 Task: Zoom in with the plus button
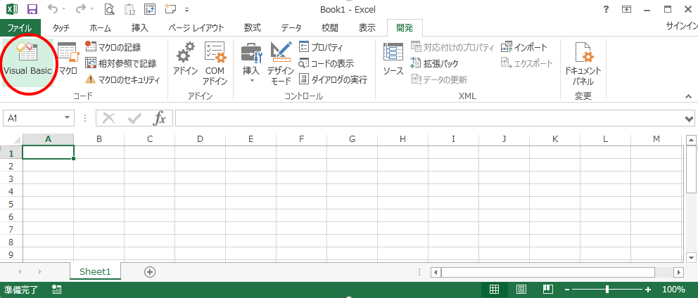point(648,290)
